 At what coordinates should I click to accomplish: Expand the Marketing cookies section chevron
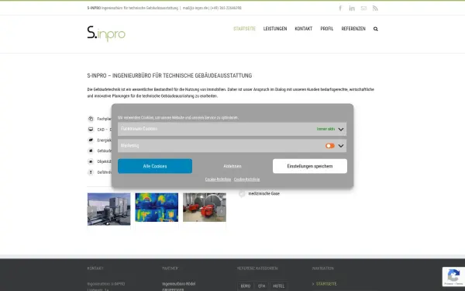point(341,146)
